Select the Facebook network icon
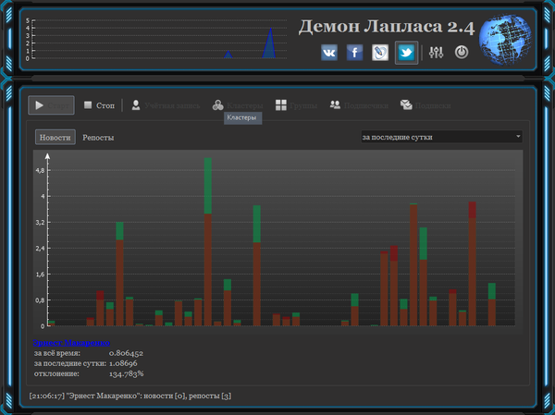This screenshot has width=555, height=415. click(354, 53)
